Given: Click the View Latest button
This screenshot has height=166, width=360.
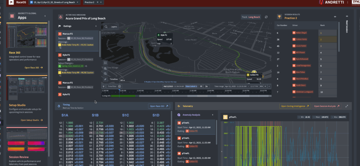Looking at the screenshot, I should tap(191, 86).
